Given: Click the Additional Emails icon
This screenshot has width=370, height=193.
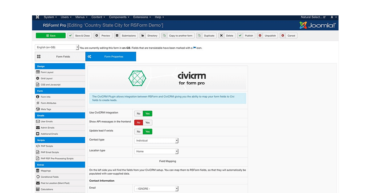Looking at the screenshot, I should pos(38,134).
